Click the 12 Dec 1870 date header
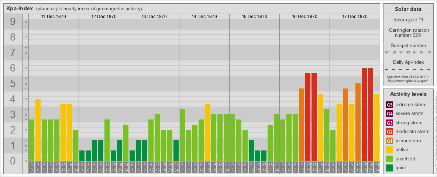The image size is (437, 177). [104, 17]
